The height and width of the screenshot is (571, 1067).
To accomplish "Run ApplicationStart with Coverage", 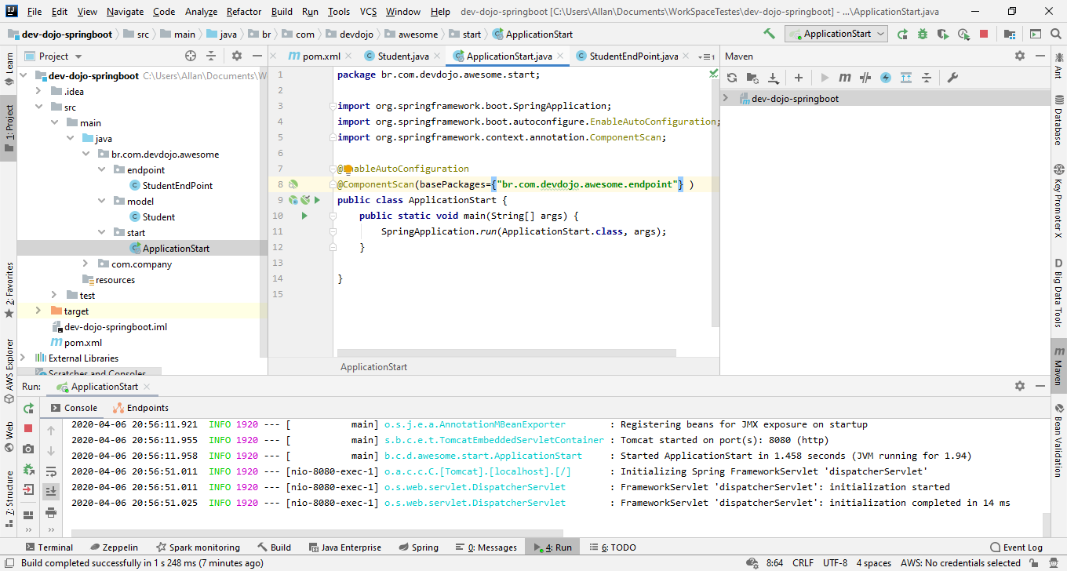I will pyautogui.click(x=943, y=35).
